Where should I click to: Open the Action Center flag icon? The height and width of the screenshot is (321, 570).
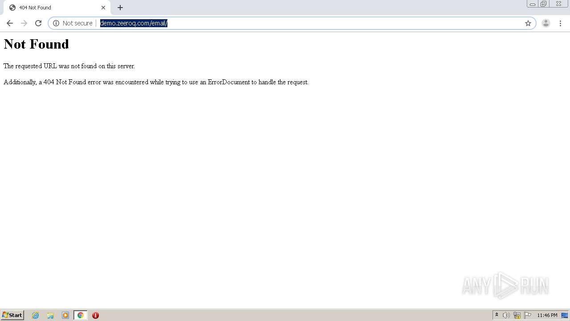pos(528,315)
